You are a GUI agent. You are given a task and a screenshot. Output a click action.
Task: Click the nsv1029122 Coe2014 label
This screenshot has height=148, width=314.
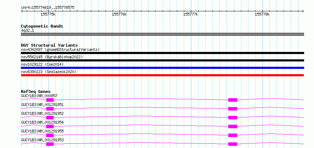coord(42,64)
